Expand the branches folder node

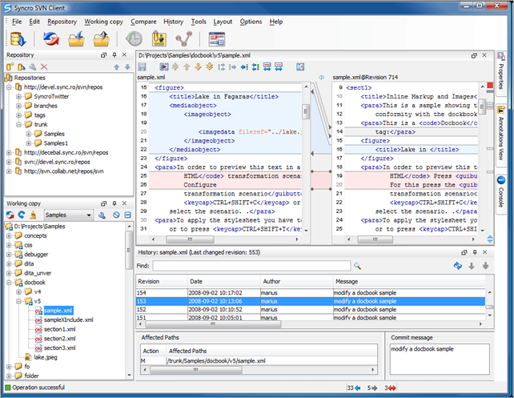(x=19, y=106)
